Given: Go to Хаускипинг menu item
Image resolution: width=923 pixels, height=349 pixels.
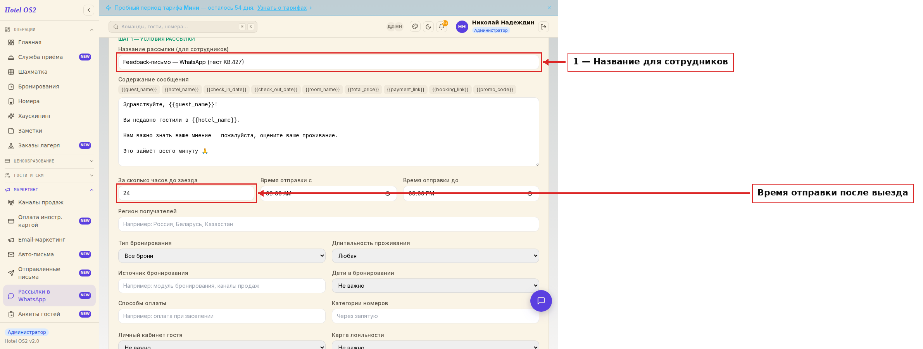Looking at the screenshot, I should (49, 116).
